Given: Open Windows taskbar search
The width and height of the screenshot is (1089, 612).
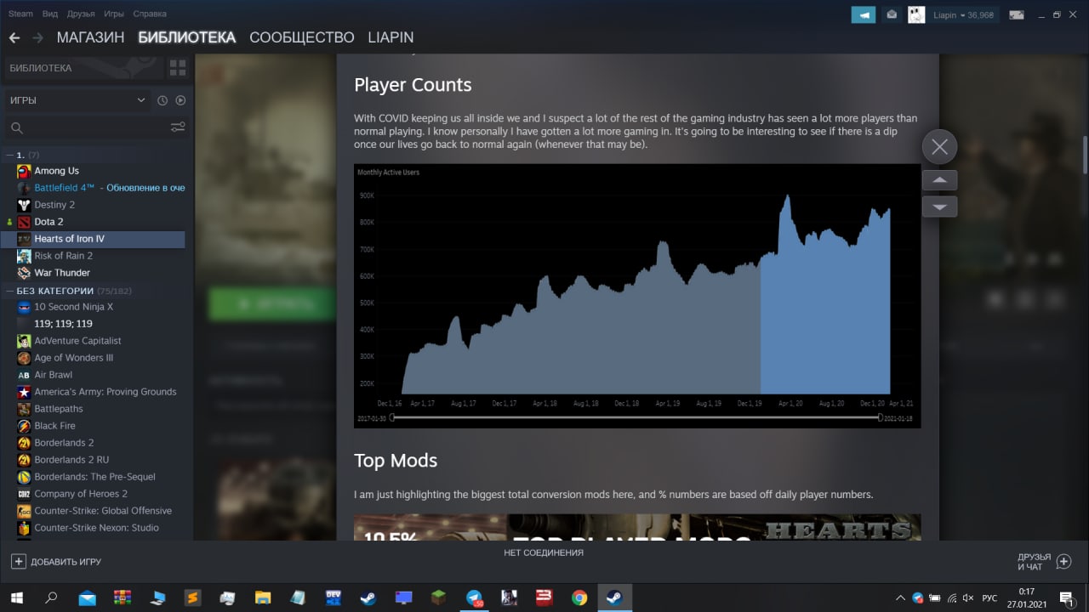Looking at the screenshot, I should coord(51,598).
